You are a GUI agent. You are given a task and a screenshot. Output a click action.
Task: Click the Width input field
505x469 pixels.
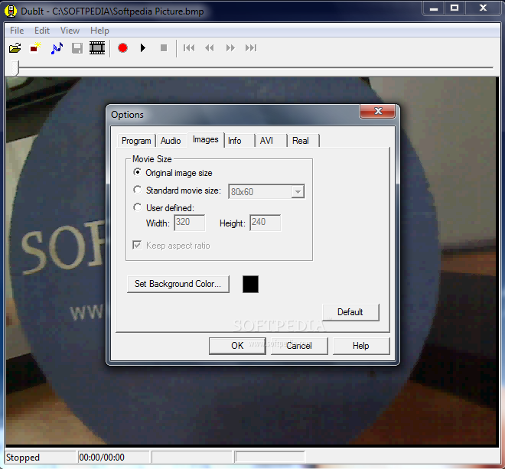coord(190,223)
